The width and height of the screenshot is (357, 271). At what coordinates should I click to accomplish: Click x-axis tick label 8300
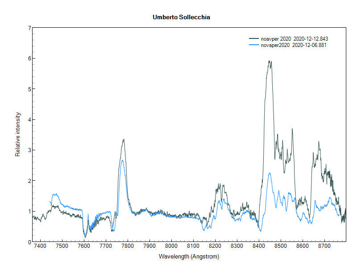(x=237, y=246)
